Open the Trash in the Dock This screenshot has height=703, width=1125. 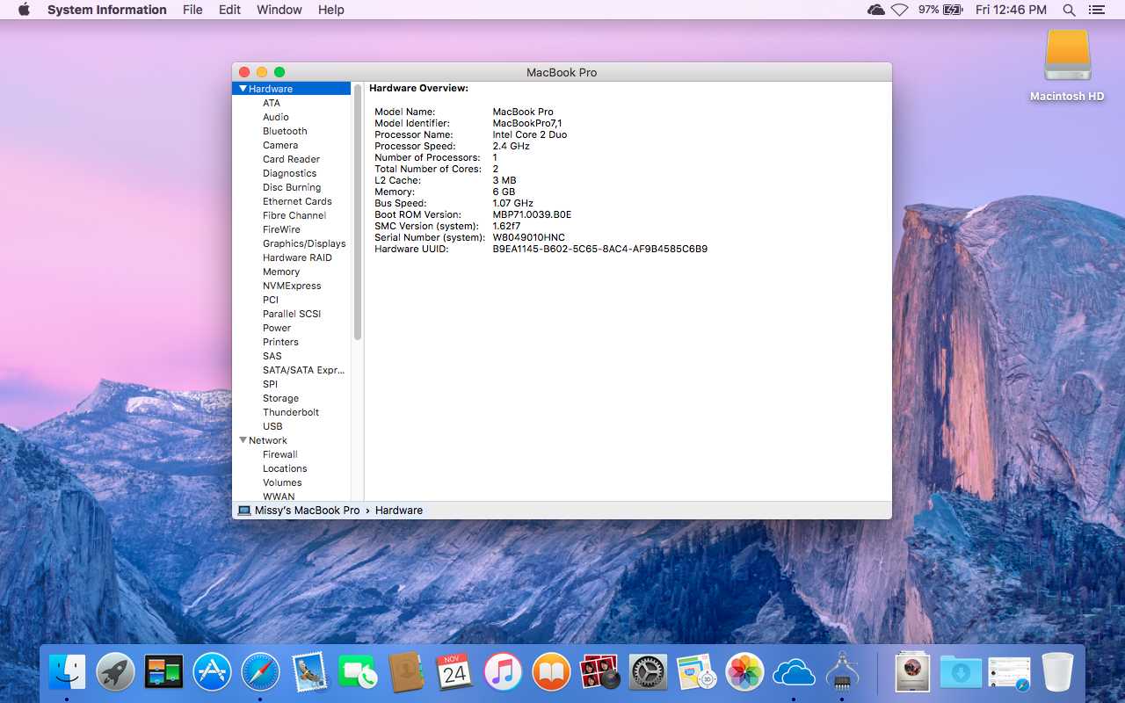[1057, 672]
